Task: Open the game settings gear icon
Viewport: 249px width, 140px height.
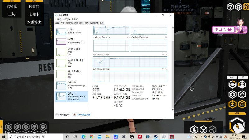Action: 239,7
